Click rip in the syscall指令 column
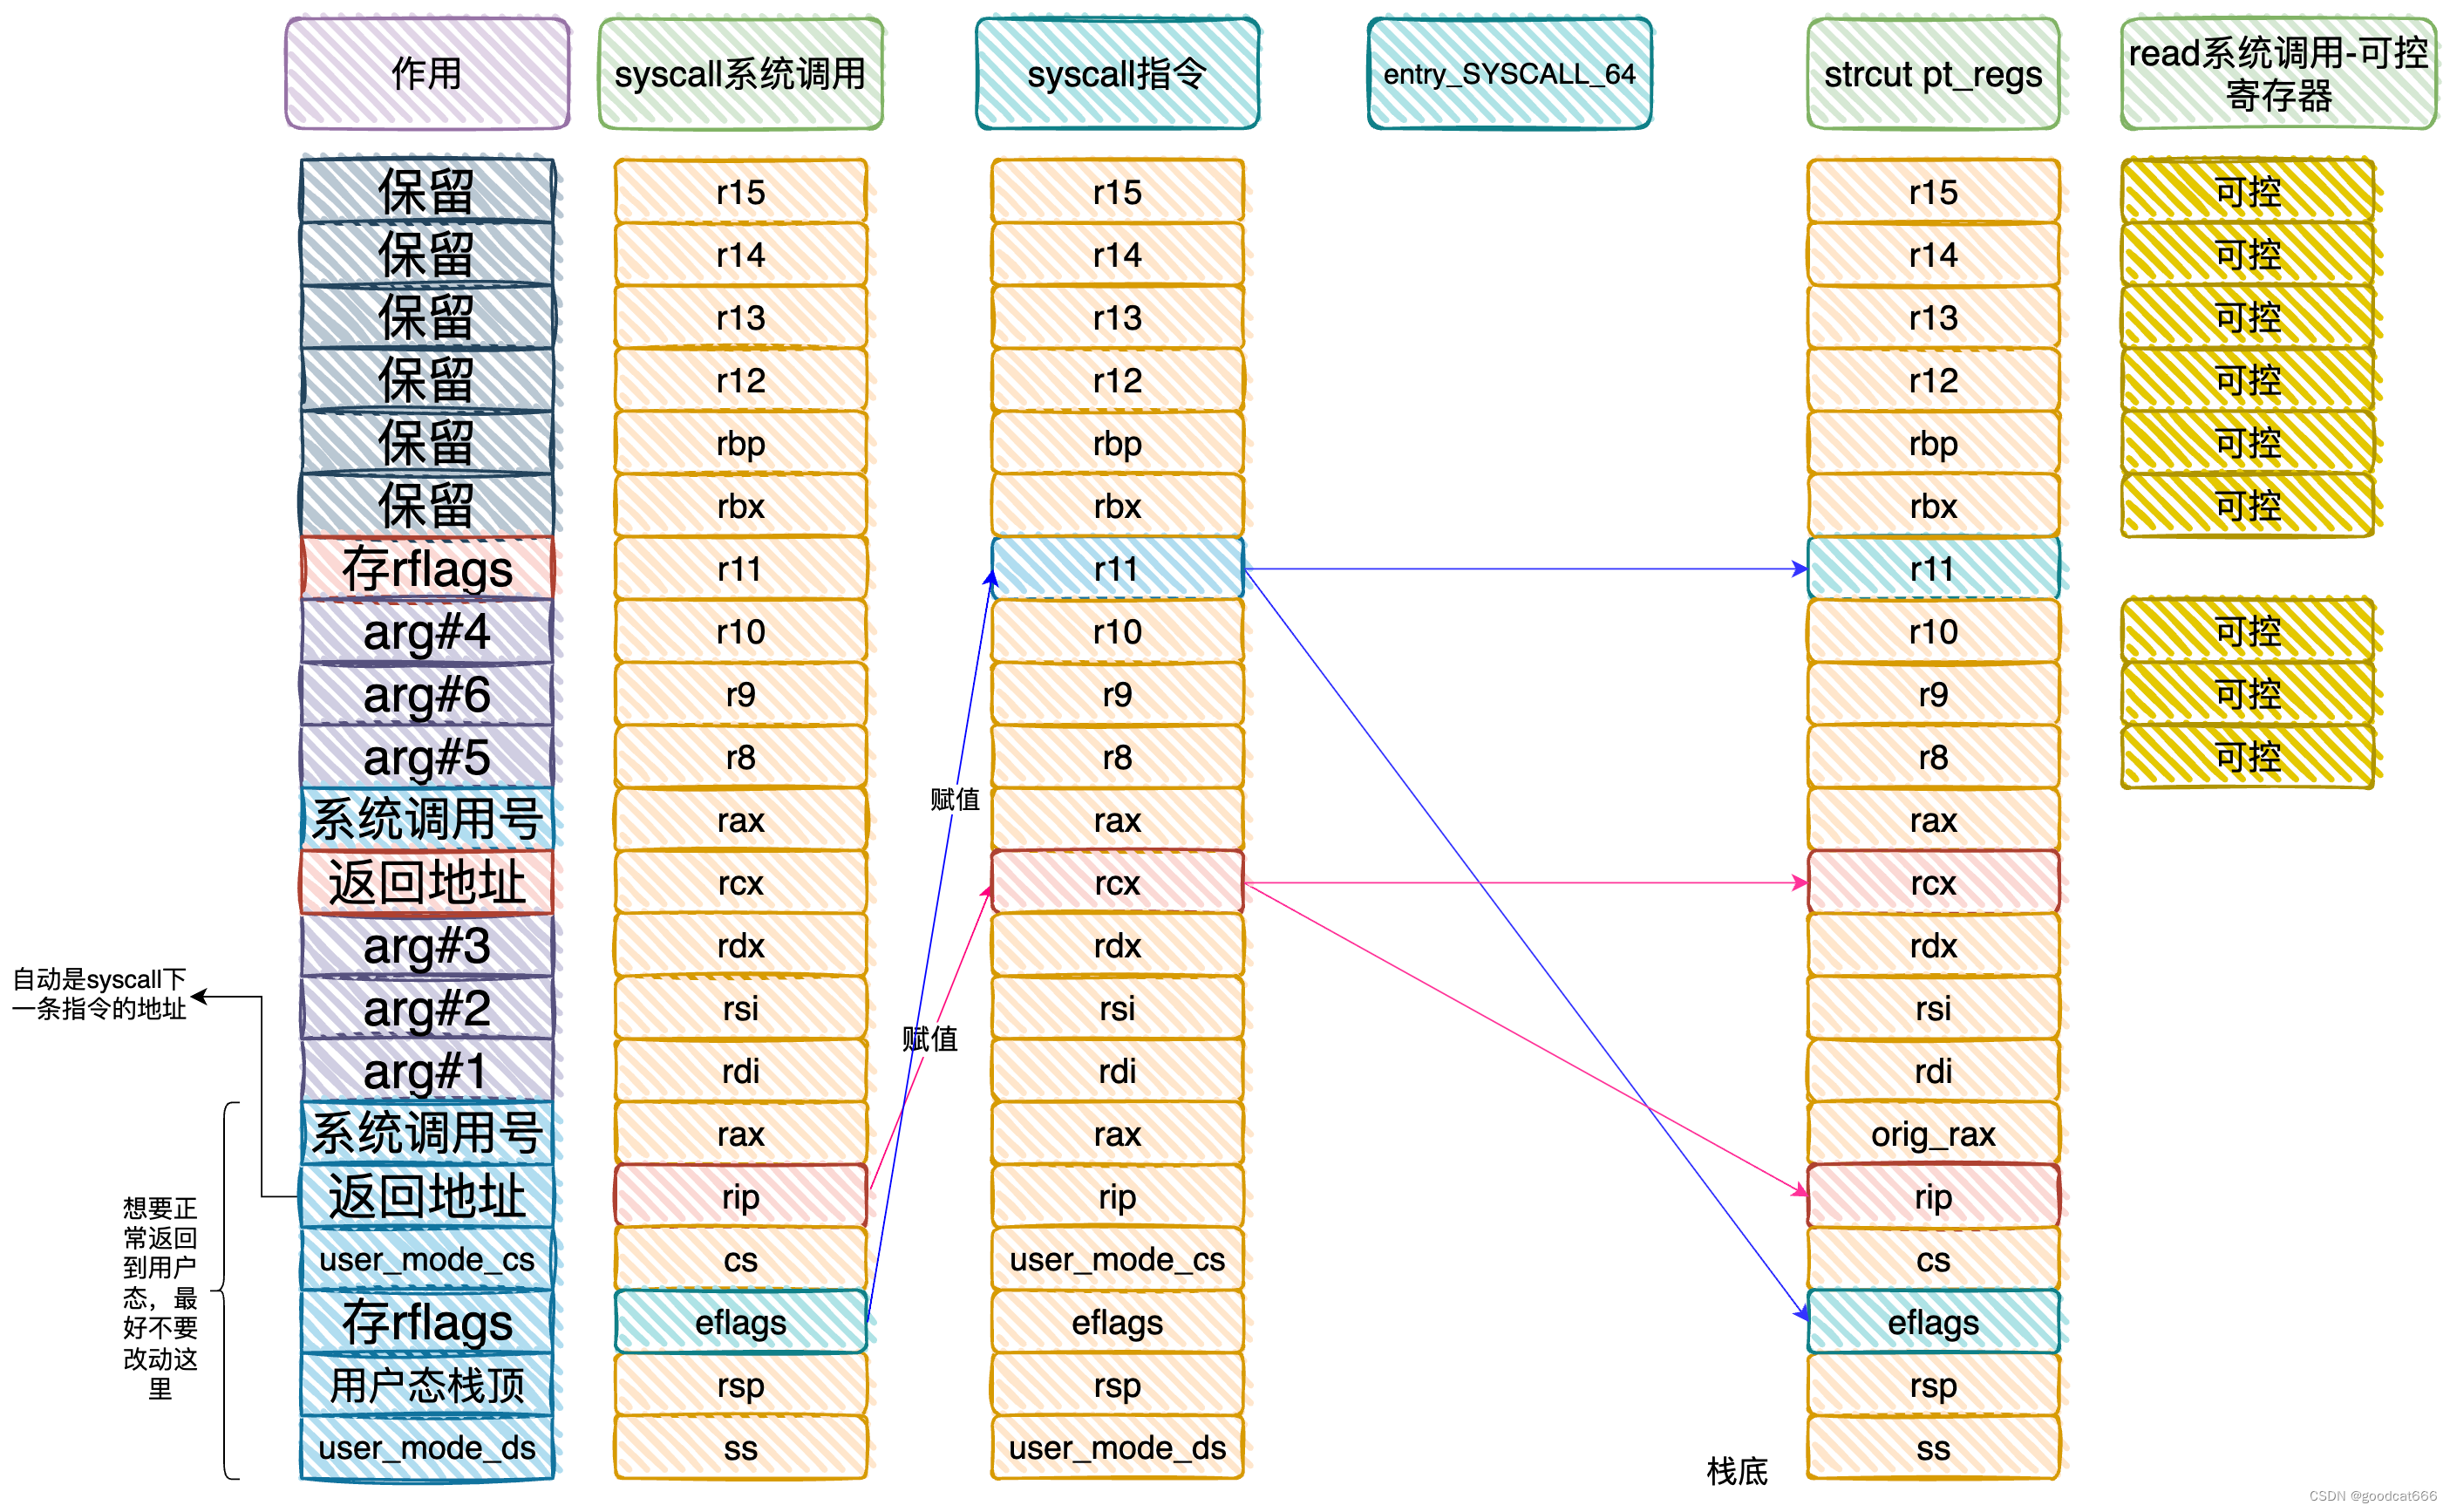 [x=1118, y=1196]
